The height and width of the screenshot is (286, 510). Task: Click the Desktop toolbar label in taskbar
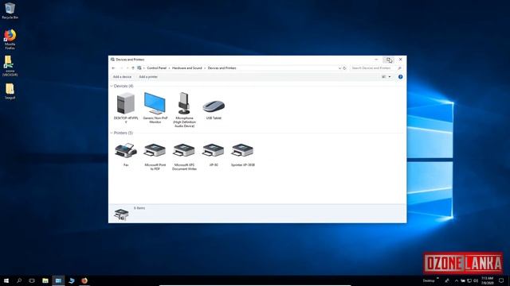coord(429,280)
